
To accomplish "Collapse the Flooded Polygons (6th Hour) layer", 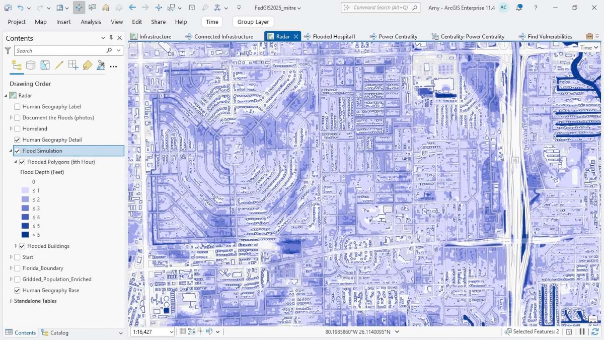I will click(15, 162).
